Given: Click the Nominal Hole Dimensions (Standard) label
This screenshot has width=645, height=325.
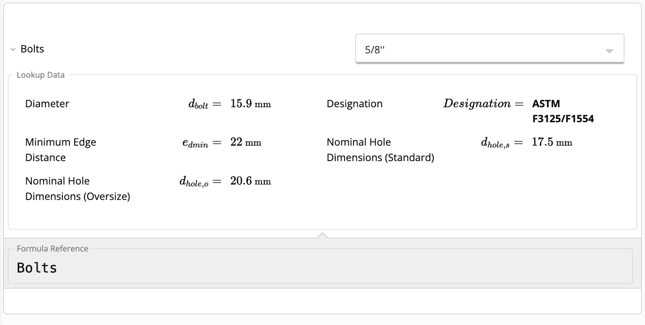Looking at the screenshot, I should [380, 150].
